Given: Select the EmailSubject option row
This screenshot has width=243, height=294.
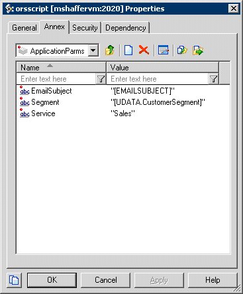Looking at the screenshot, I should pos(123,91).
